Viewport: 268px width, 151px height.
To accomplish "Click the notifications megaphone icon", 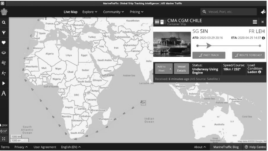I will [x=263, y=12].
